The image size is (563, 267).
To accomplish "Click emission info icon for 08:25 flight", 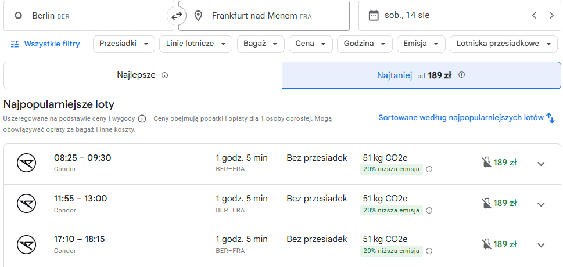I will [x=429, y=169].
